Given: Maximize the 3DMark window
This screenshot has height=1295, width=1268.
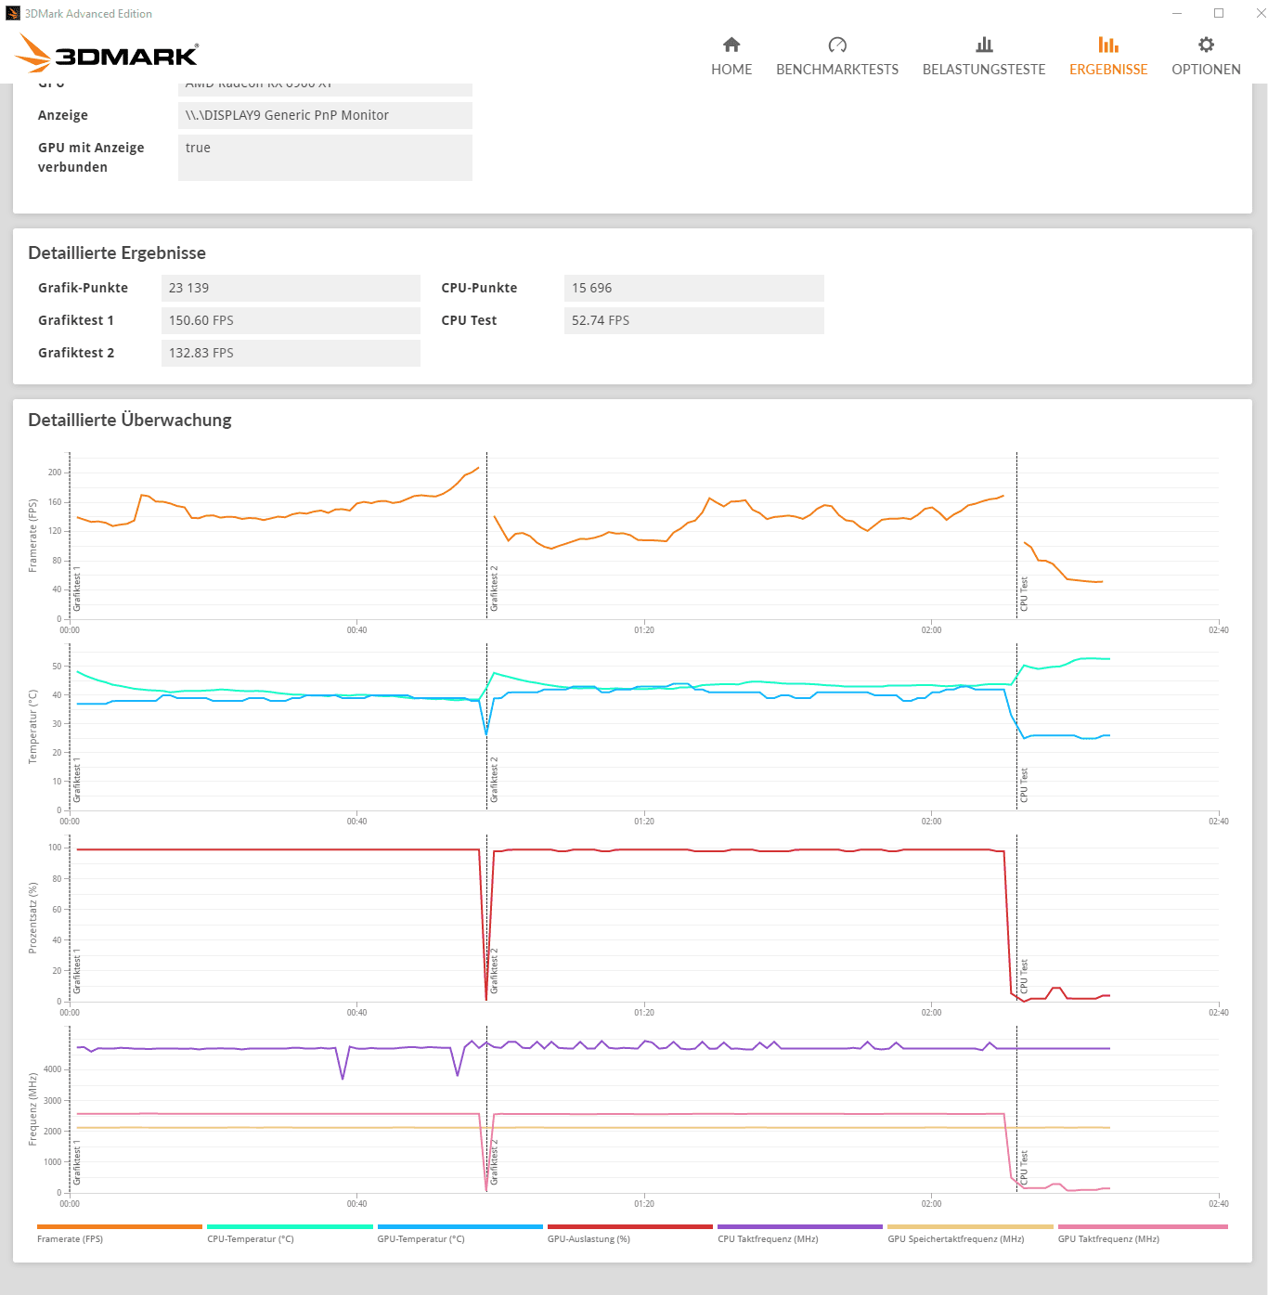Looking at the screenshot, I should click(1219, 13).
